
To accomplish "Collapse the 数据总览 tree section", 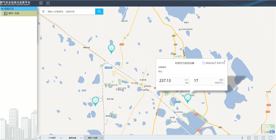I will 2,9.
